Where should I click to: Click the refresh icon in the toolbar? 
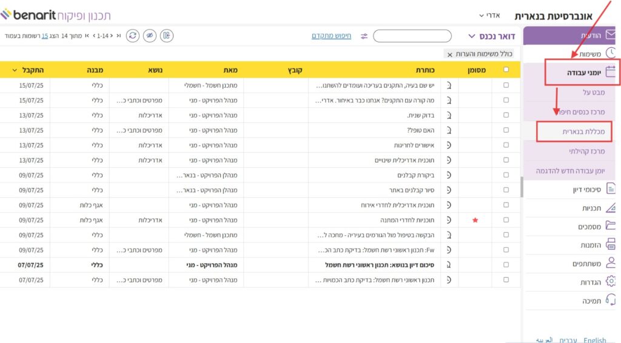pyautogui.click(x=132, y=36)
